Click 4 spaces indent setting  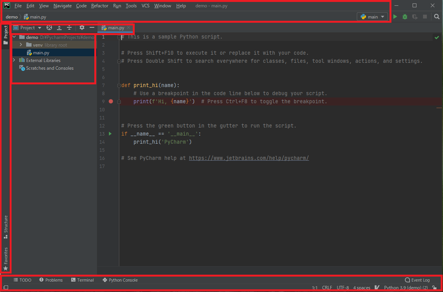pos(362,288)
